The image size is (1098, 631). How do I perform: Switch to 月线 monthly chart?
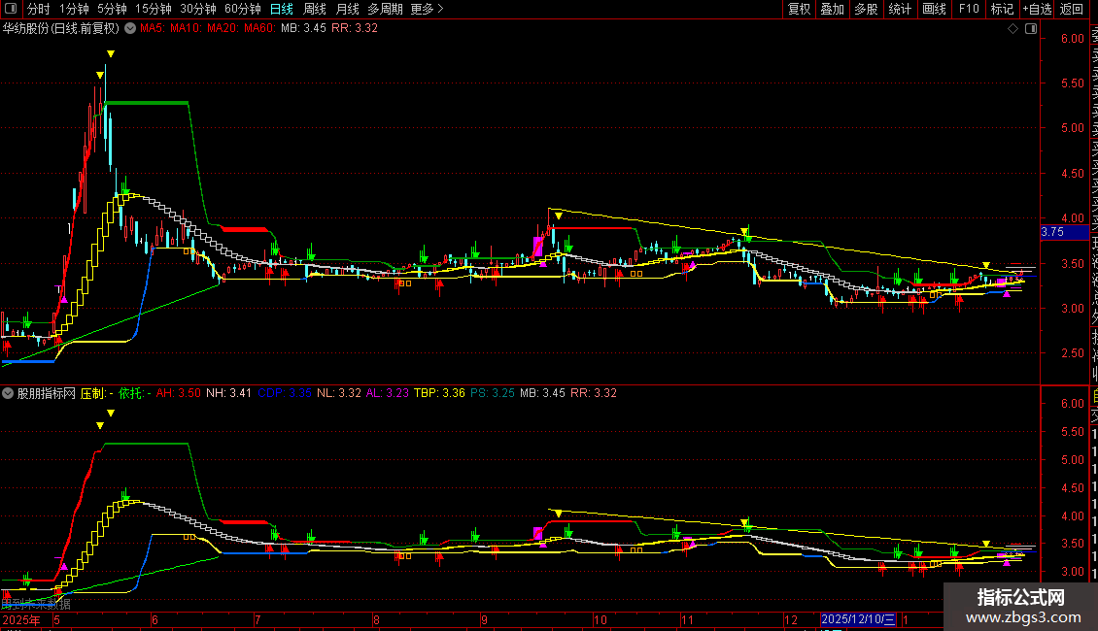tap(347, 9)
